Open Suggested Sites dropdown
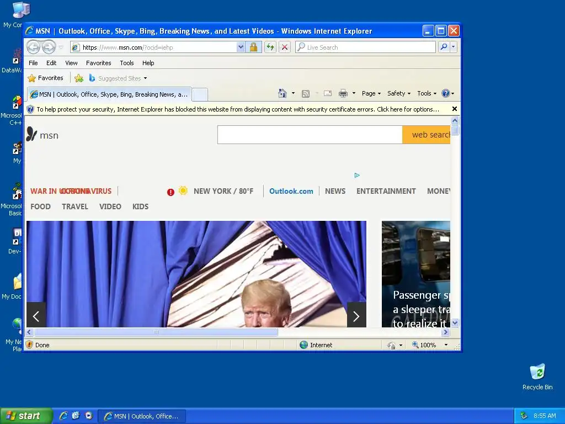 [x=118, y=78]
